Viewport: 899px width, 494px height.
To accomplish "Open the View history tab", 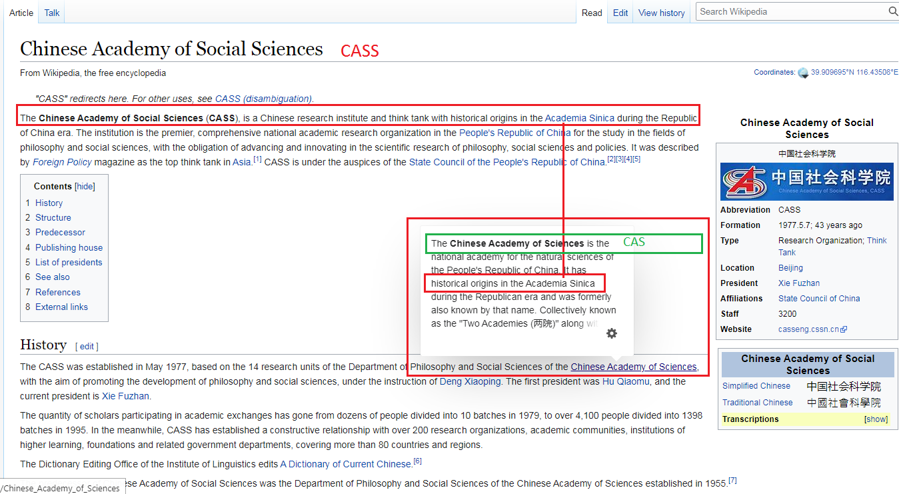I will tap(661, 13).
